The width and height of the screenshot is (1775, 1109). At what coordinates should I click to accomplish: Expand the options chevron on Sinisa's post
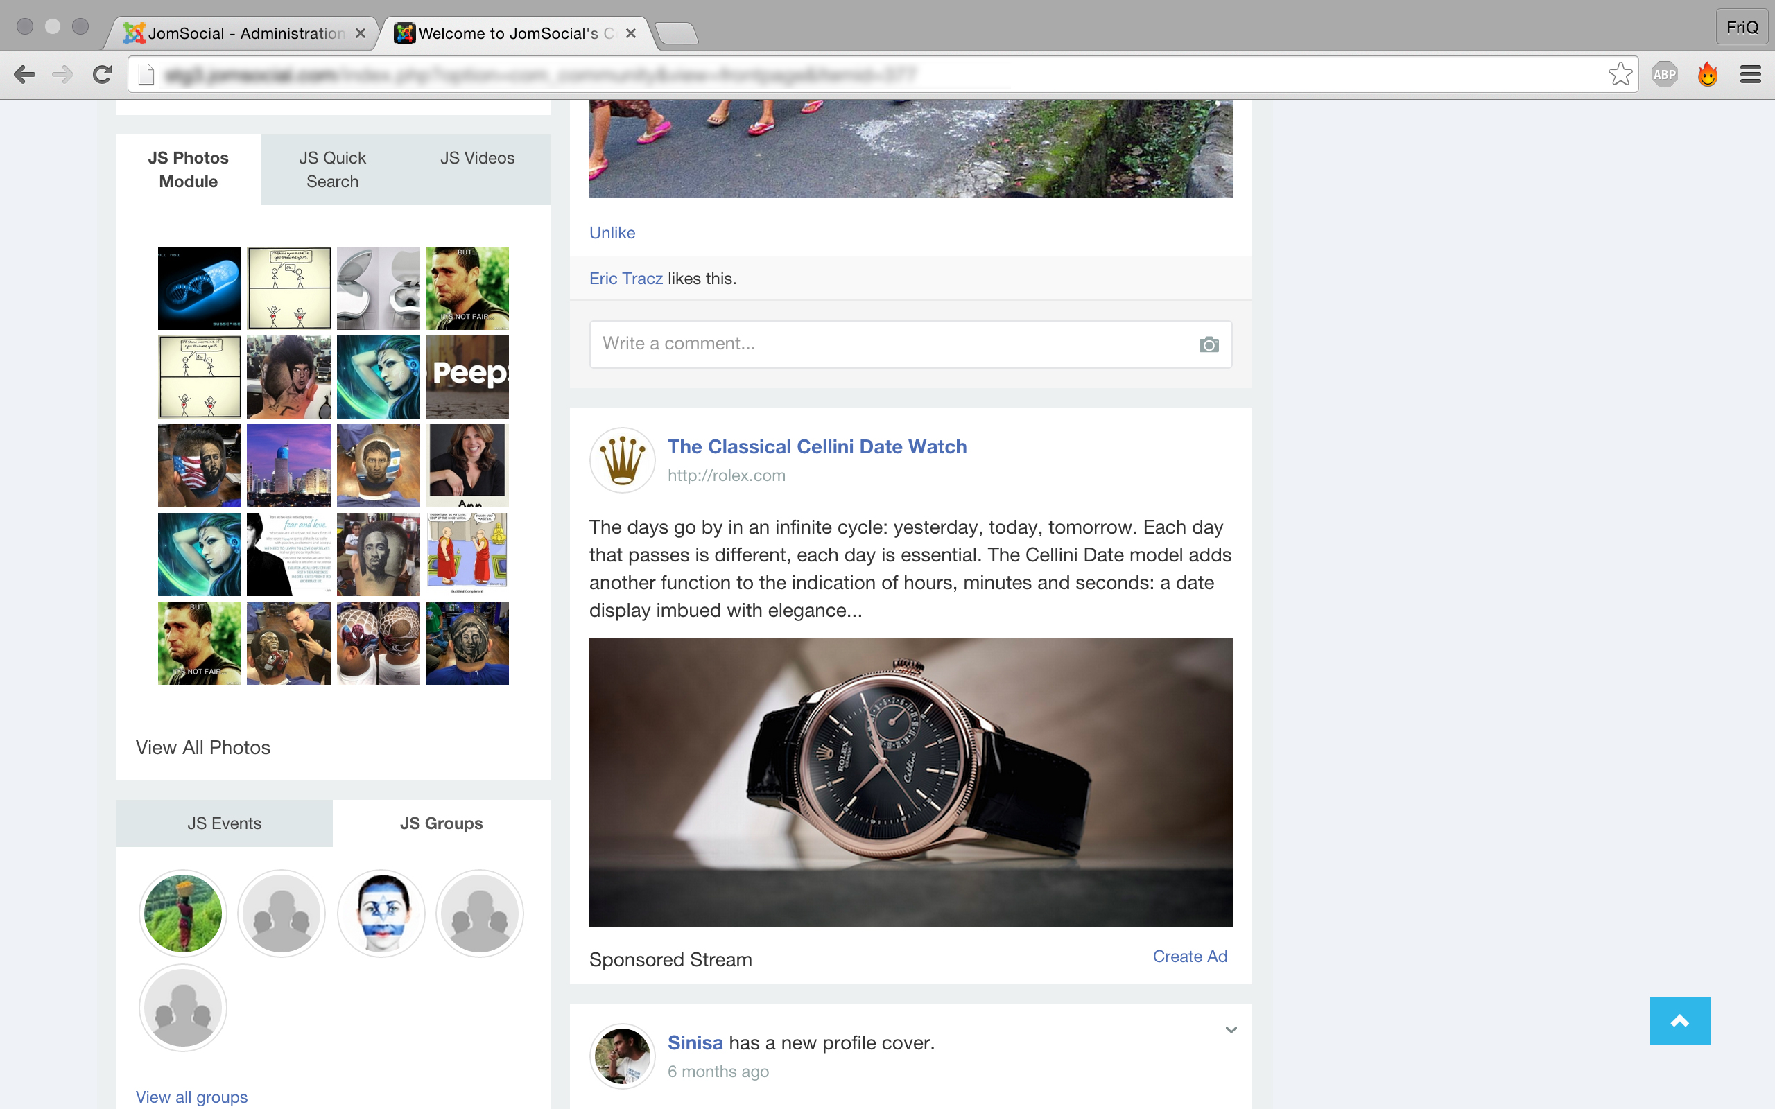pyautogui.click(x=1231, y=1030)
